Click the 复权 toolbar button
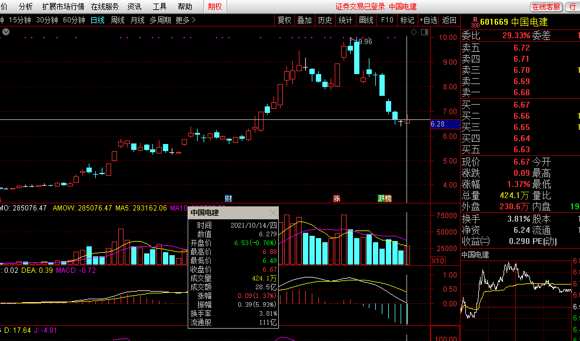The image size is (580, 341). tap(285, 20)
